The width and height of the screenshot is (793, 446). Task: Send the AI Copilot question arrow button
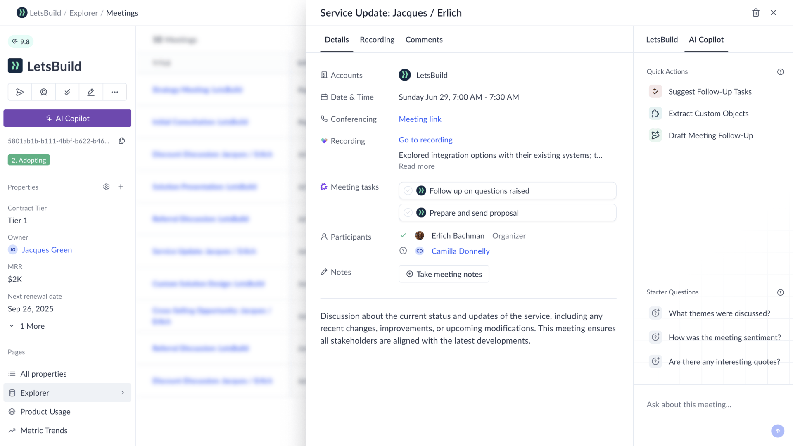(x=777, y=431)
